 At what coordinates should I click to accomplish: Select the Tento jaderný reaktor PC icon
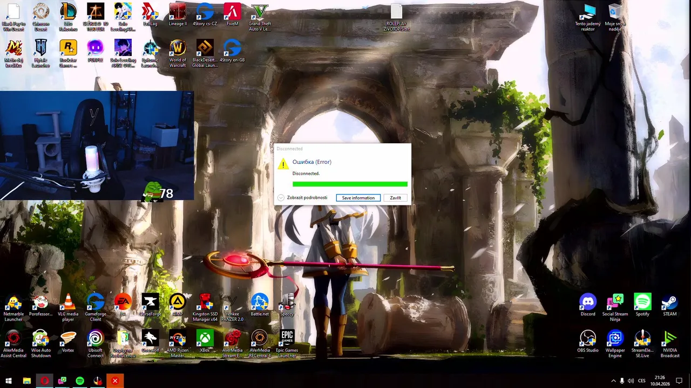[x=588, y=17]
